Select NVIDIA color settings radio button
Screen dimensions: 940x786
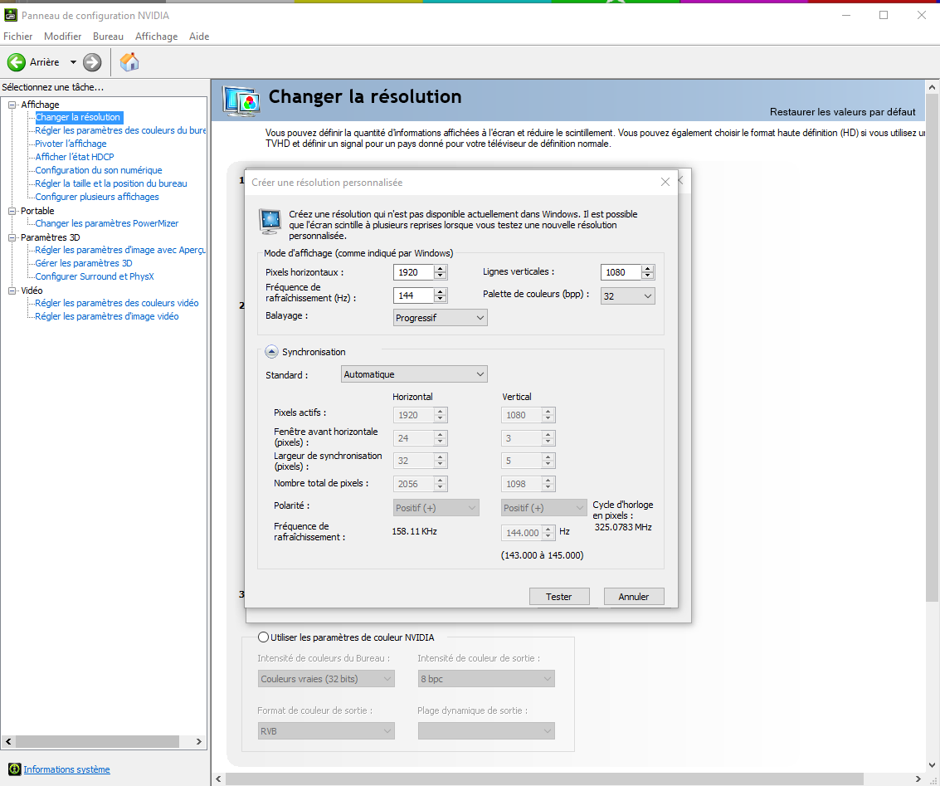tap(264, 637)
